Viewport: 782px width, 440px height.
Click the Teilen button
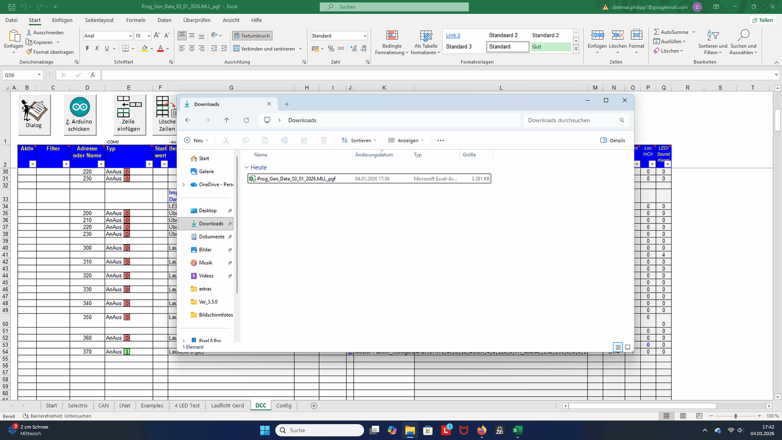click(x=763, y=20)
